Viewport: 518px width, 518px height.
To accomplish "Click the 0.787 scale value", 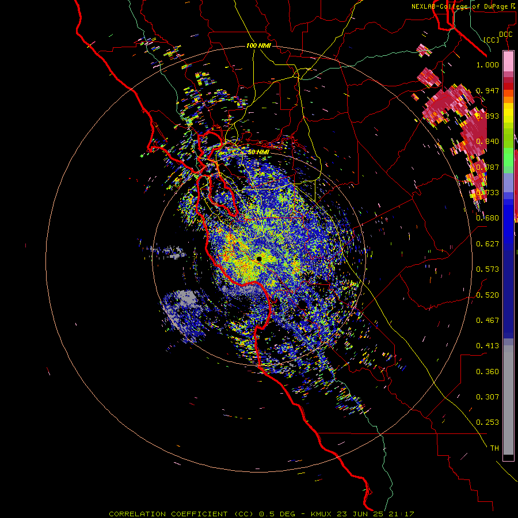I will point(487,167).
